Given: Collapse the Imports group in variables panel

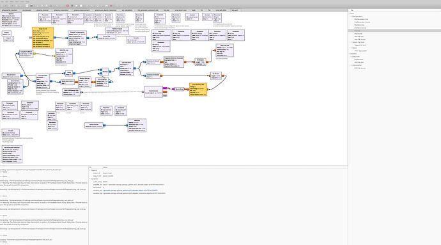Looking at the screenshot, I should [90, 170].
